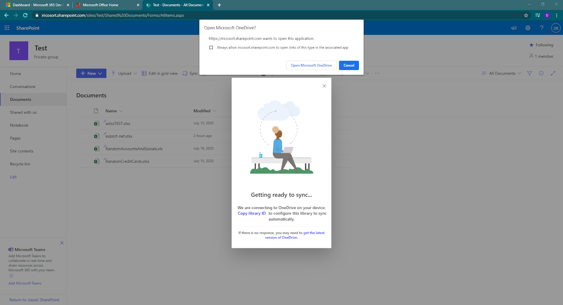563x305 pixels.
Task: Click the SharePoint title in the header
Action: pyautogui.click(x=28, y=28)
